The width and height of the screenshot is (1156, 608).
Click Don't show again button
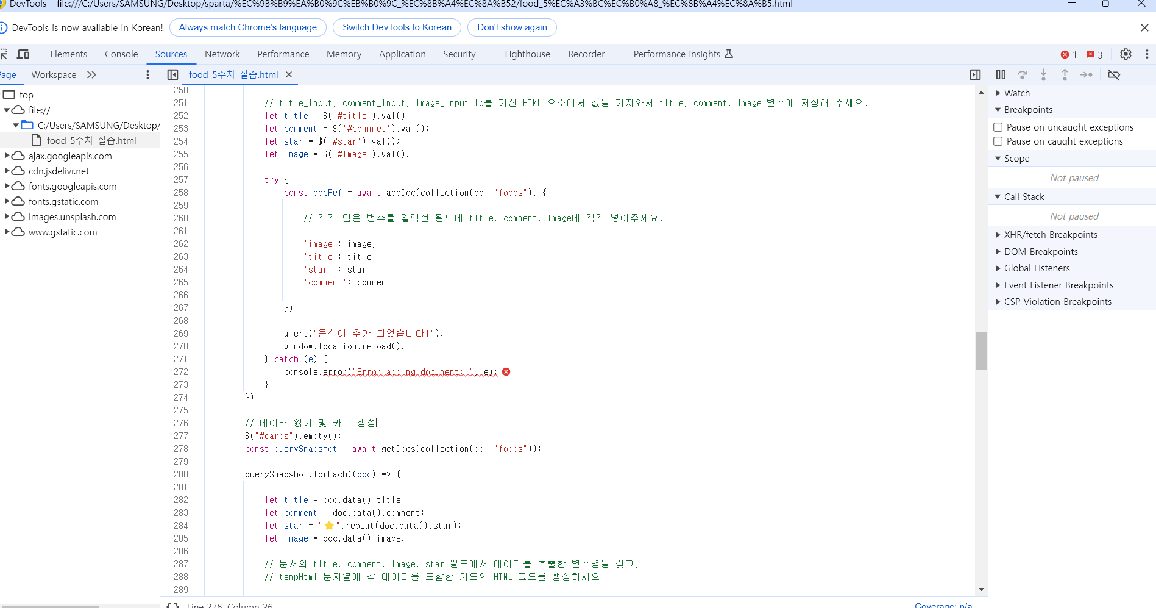512,27
